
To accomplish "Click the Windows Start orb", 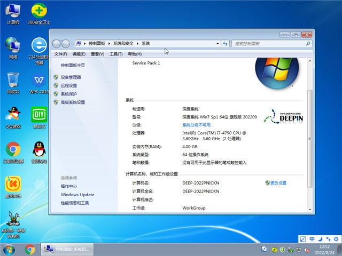I will click(x=9, y=250).
